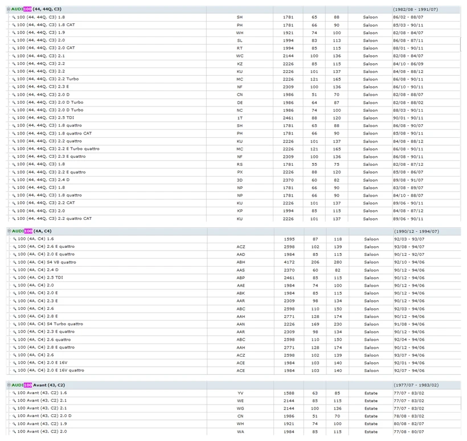Screen dimensions: 467x441
Task: Click engine code PX in 2.2 E quattro row
Action: pyautogui.click(x=240, y=172)
